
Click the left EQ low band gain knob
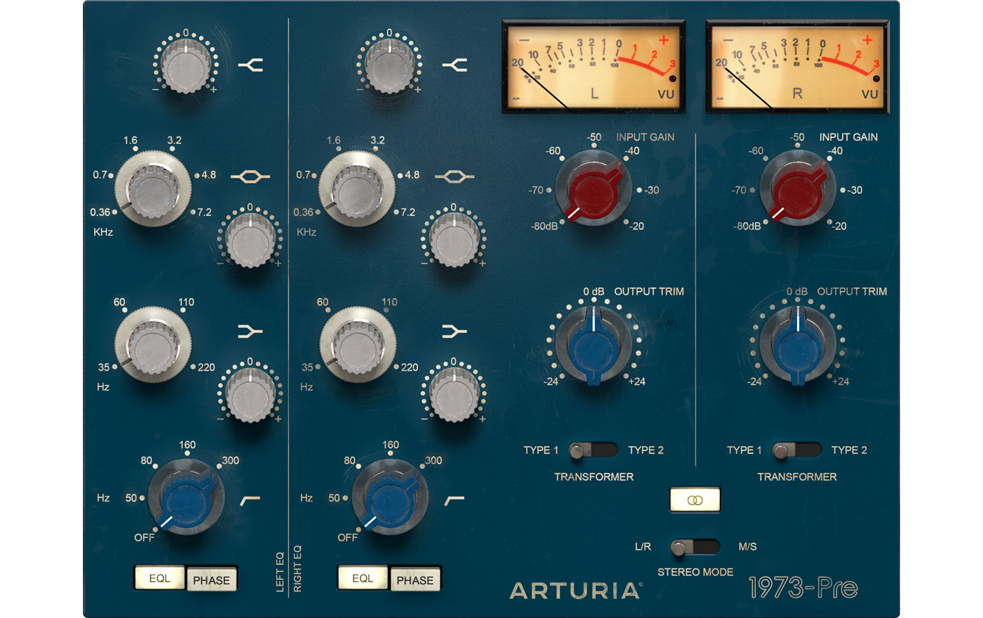click(x=250, y=395)
